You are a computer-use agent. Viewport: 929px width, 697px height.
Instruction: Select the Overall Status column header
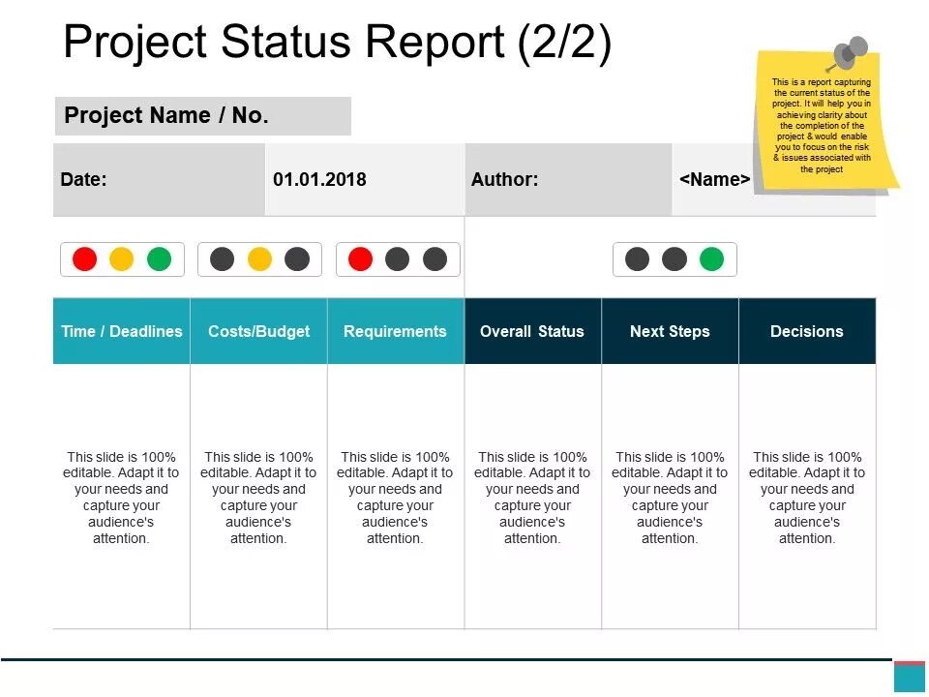click(532, 331)
